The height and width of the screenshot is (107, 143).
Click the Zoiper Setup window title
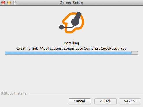point(71,3)
